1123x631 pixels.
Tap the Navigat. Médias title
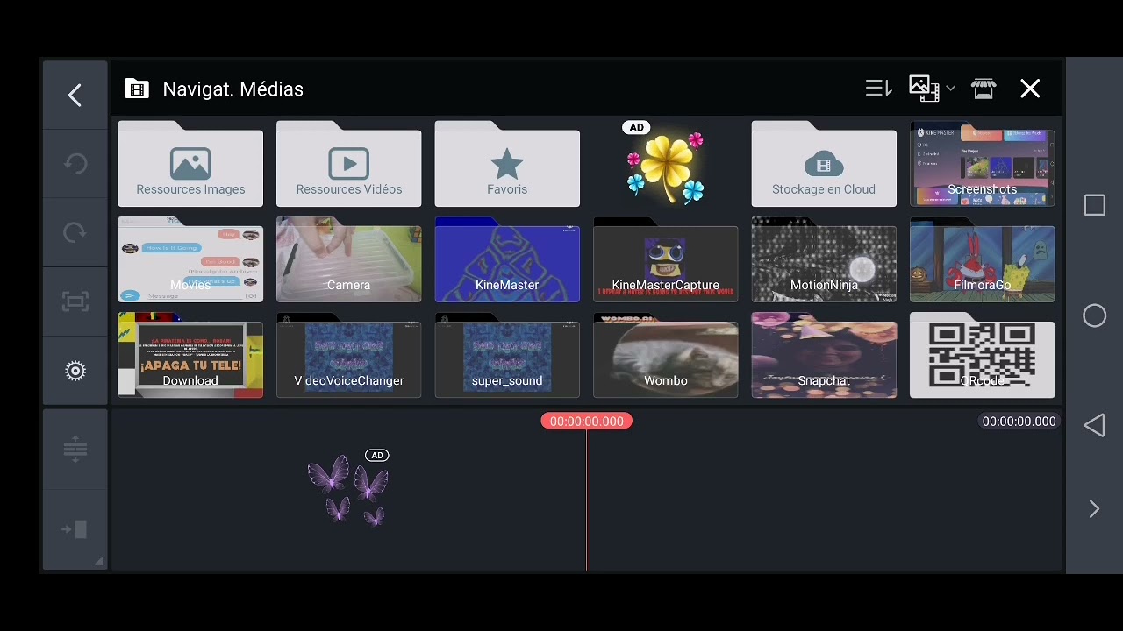(232, 89)
